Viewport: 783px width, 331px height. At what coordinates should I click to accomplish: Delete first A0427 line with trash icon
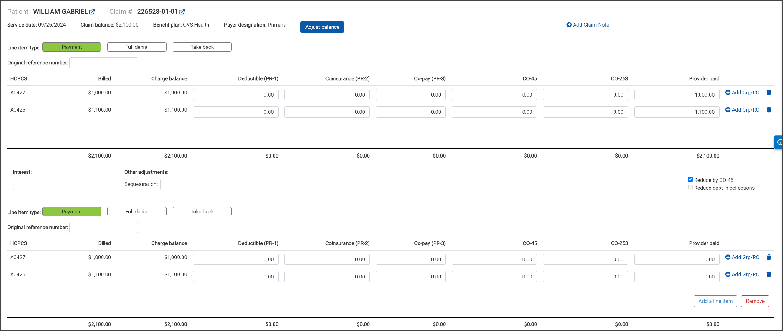(x=769, y=93)
